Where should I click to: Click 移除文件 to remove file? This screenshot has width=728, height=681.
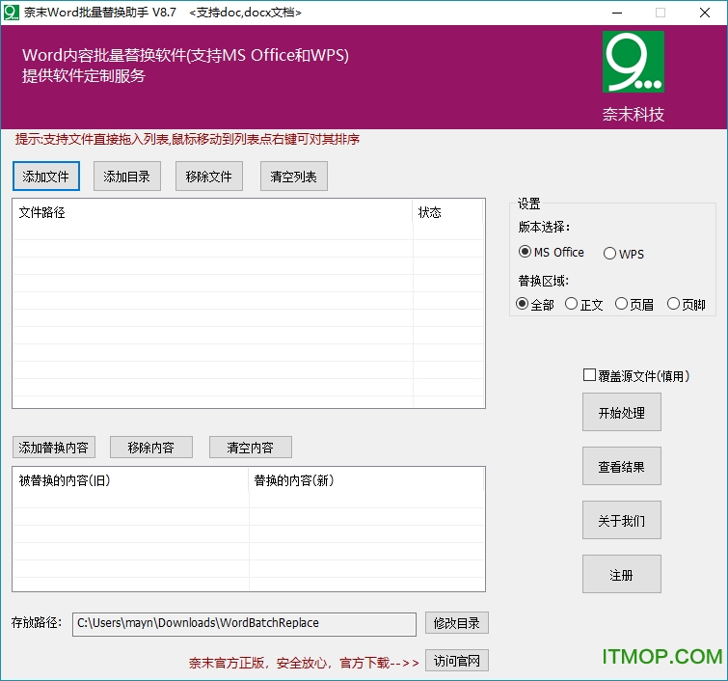(x=209, y=177)
